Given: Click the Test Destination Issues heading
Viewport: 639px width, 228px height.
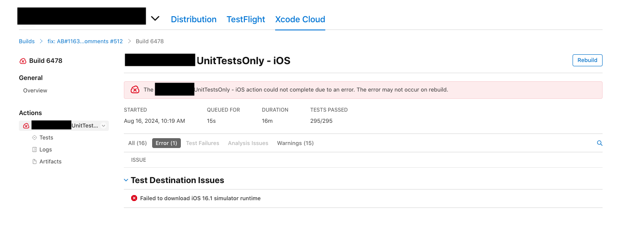Looking at the screenshot, I should tap(177, 181).
